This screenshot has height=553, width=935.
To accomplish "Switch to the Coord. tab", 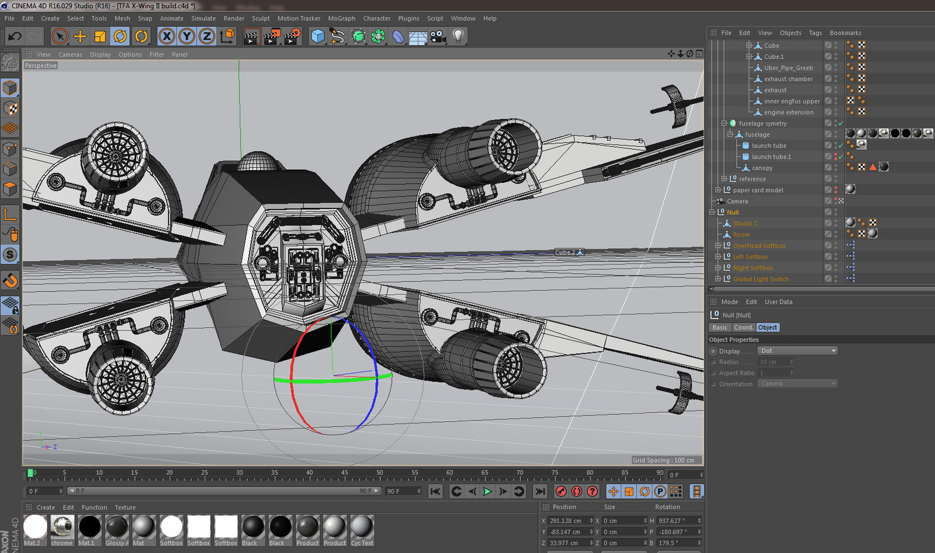I will 743,328.
